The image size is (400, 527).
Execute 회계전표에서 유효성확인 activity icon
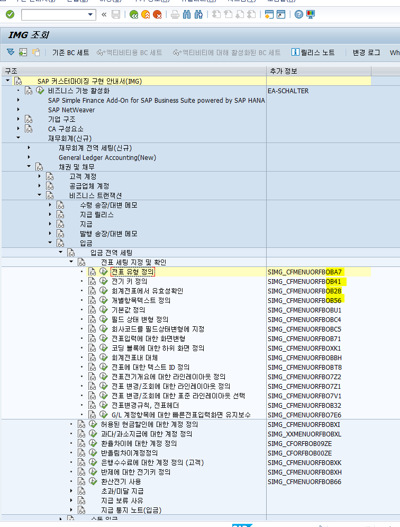click(104, 291)
